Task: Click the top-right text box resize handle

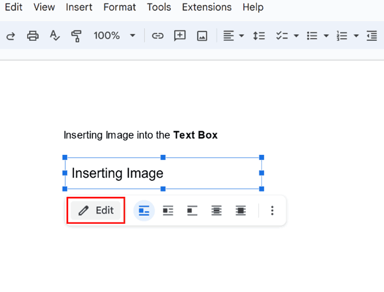Action: pos(261,157)
